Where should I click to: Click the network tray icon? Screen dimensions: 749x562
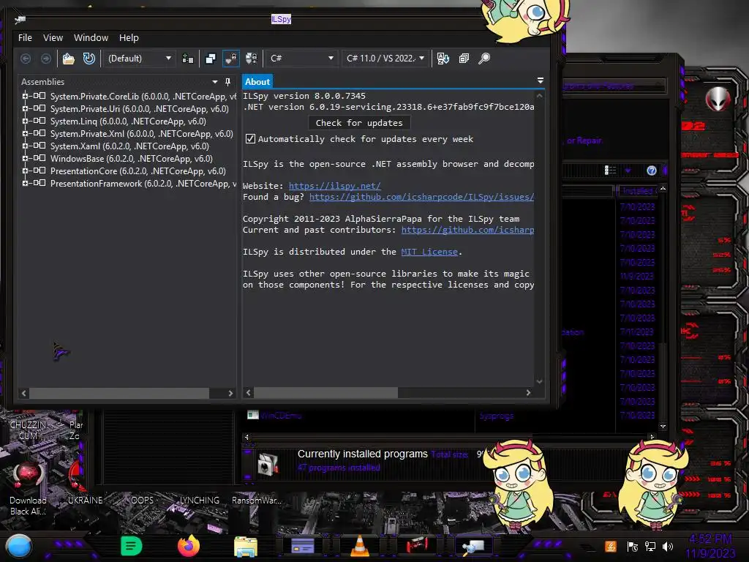[x=650, y=547]
